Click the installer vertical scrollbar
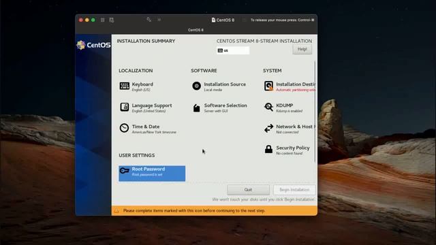 click(x=315, y=112)
